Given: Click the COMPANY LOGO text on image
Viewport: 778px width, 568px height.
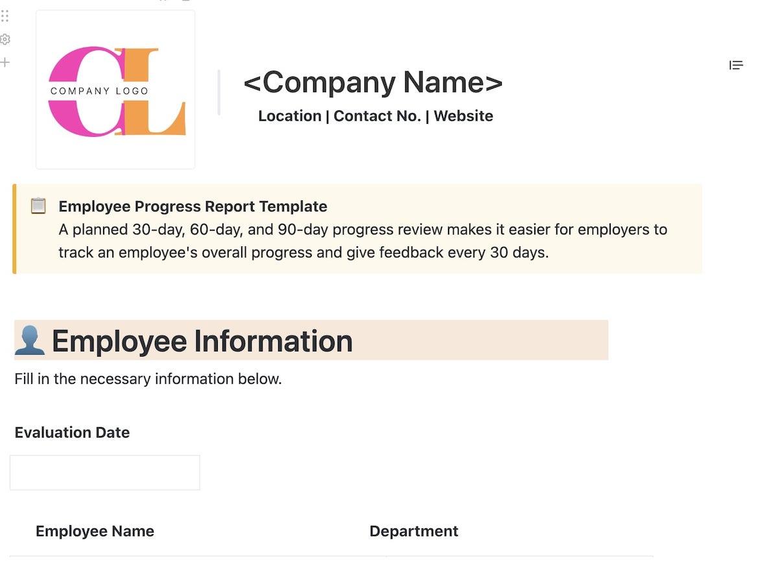Looking at the screenshot, I should tap(99, 91).
